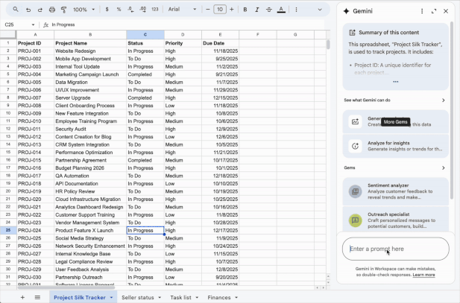Open the Learn more link
This screenshot has height=303, width=460.
[423, 275]
